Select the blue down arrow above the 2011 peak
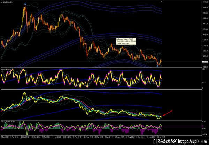 pyautogui.click(x=25, y=4)
